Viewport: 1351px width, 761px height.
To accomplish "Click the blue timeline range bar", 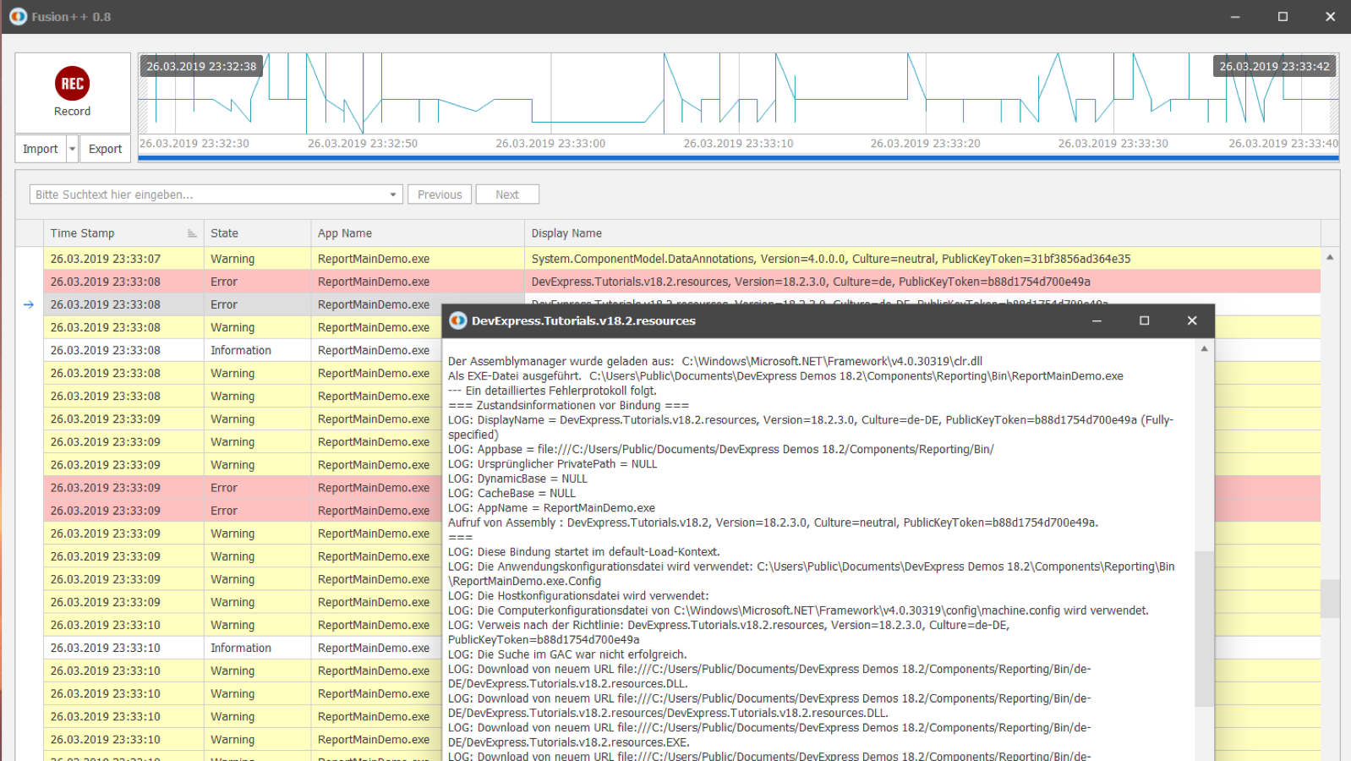I will click(737, 158).
